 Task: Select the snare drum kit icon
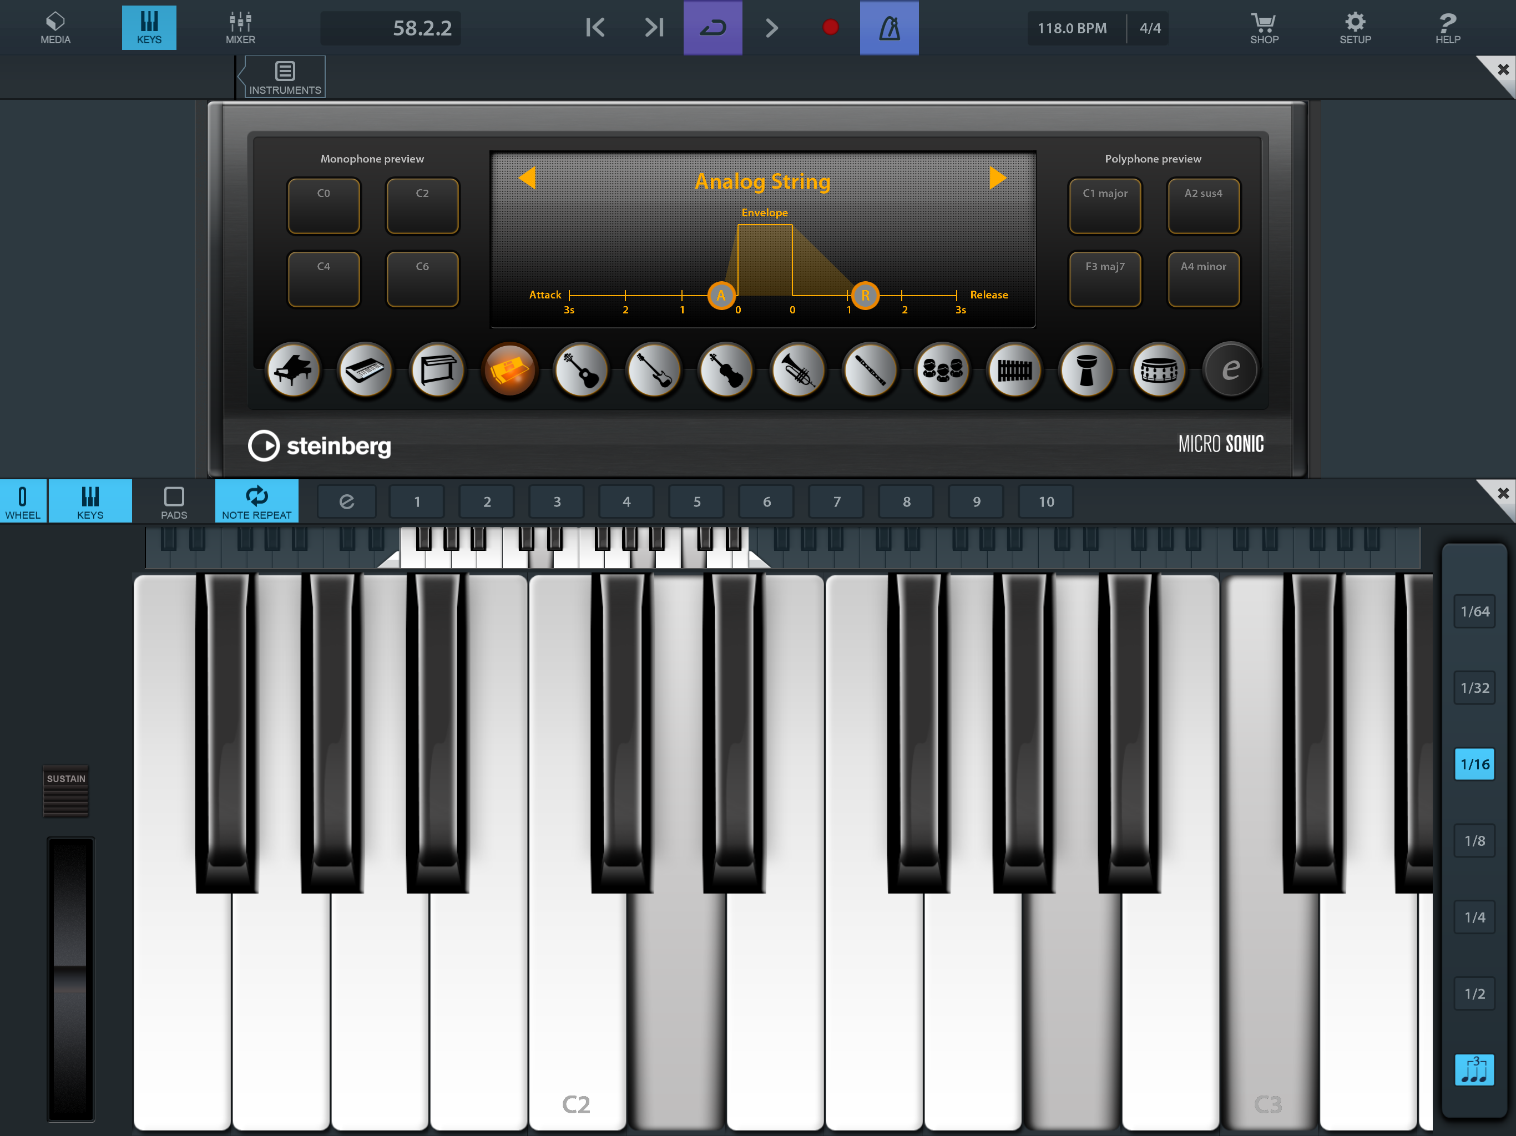pos(1158,371)
